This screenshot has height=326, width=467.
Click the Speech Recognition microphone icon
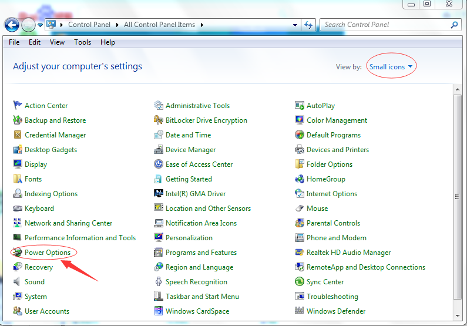[159, 281]
